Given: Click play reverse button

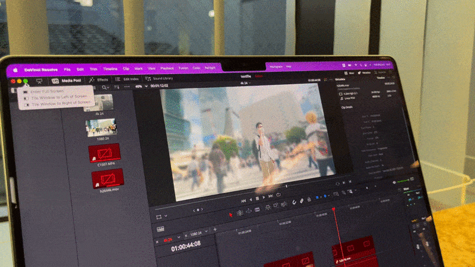Looking at the screenshot, I should [251, 200].
